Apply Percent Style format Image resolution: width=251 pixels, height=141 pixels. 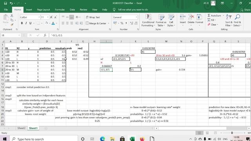(122, 23)
